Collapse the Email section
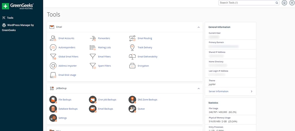The width and height of the screenshot is (295, 131). [198, 27]
